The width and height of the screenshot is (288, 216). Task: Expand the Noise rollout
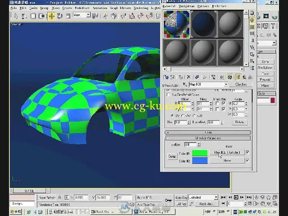pyautogui.click(x=208, y=132)
